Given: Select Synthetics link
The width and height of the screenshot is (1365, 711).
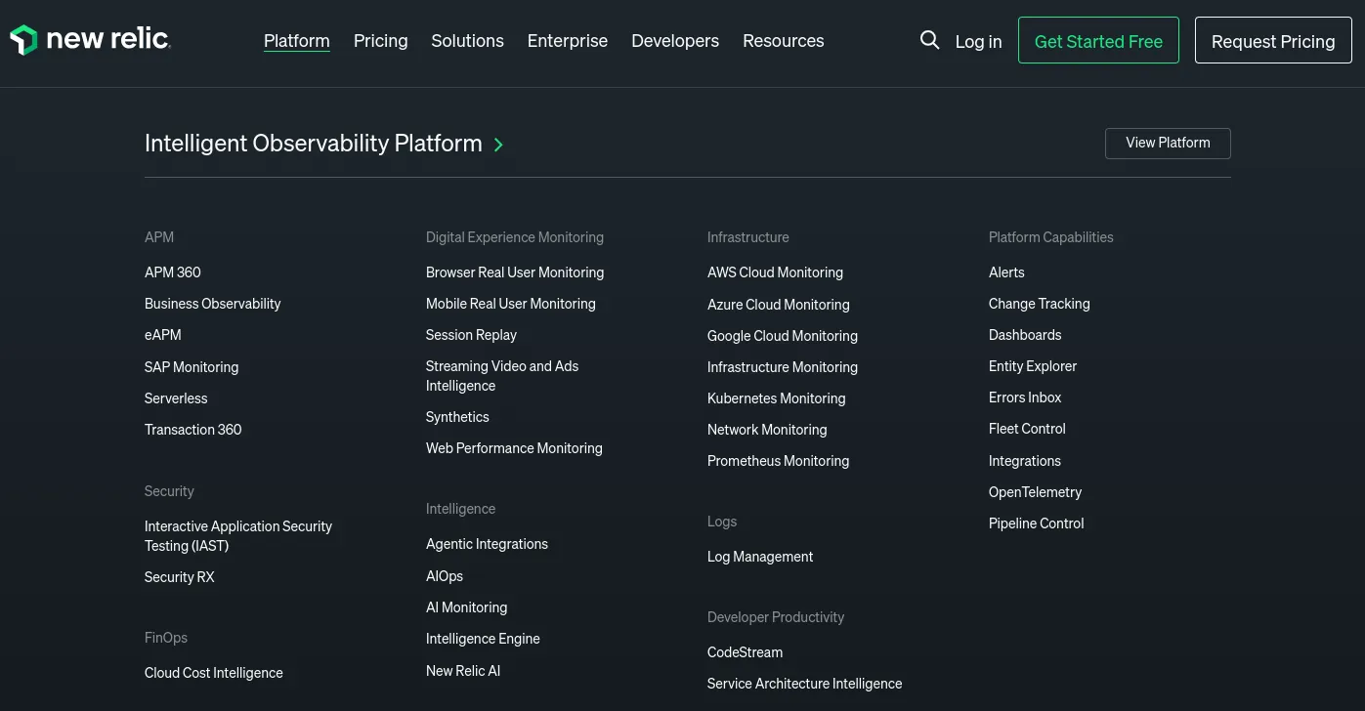Looking at the screenshot, I should pos(457,417).
